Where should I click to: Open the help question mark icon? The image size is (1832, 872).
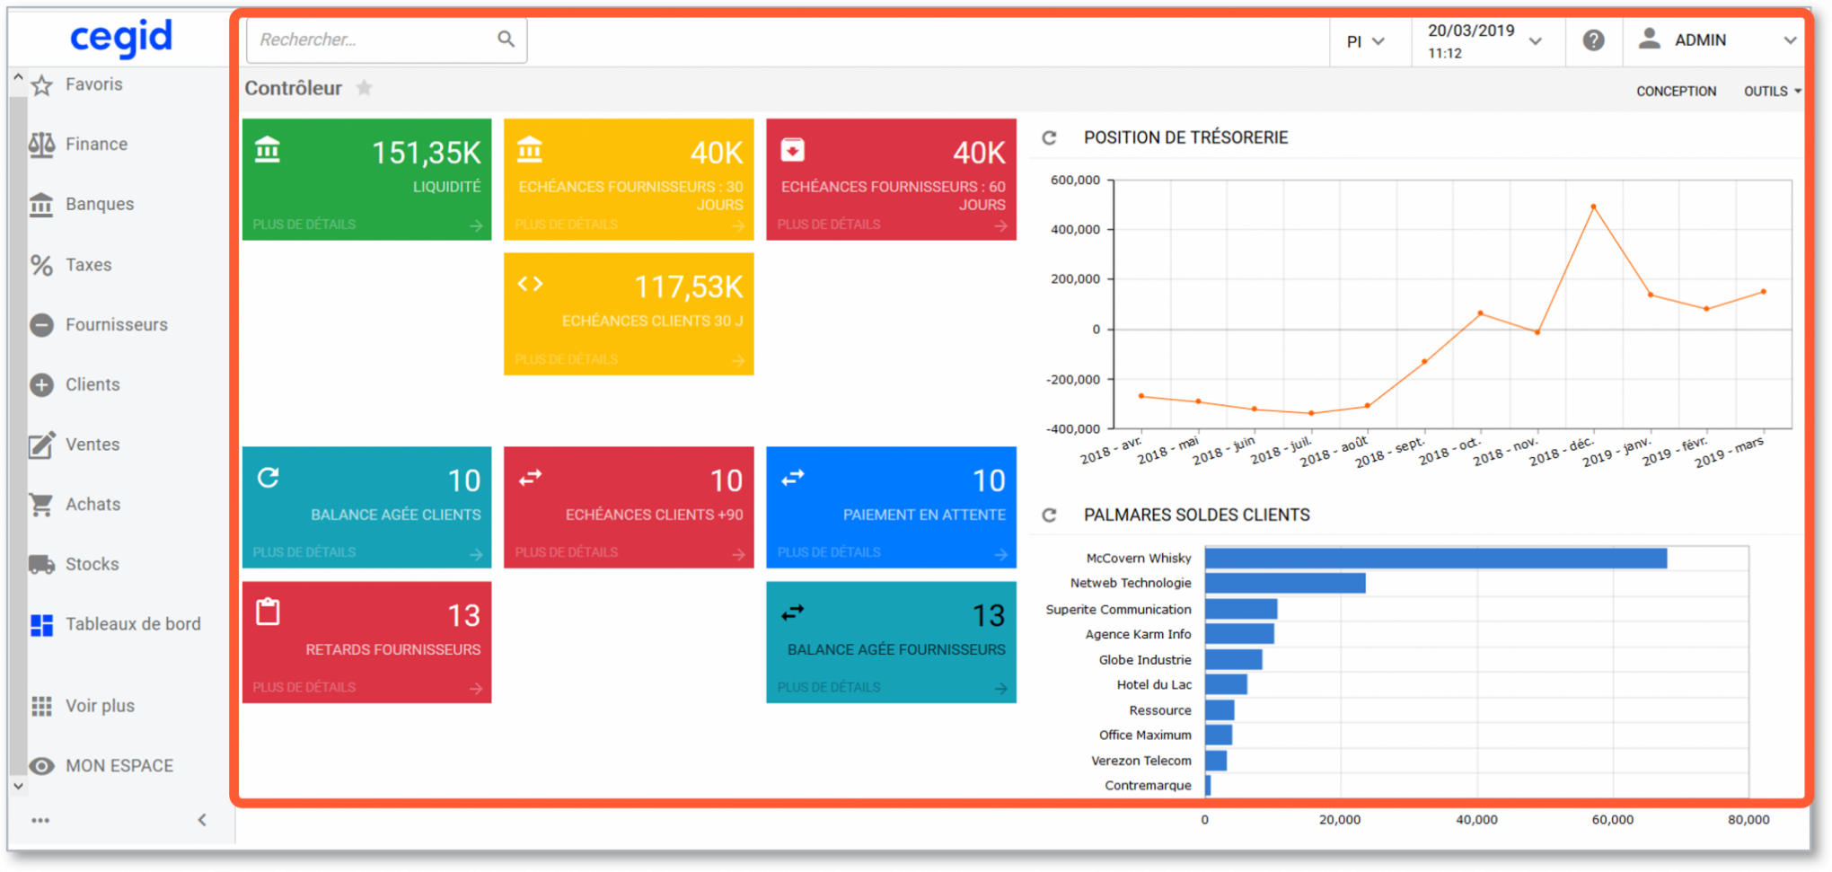[1593, 40]
